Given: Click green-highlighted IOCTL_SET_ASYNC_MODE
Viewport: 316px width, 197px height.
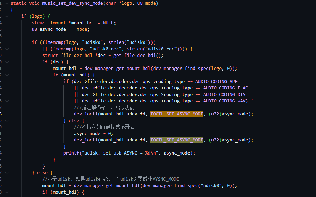Looking at the screenshot, I should tap(177, 140).
